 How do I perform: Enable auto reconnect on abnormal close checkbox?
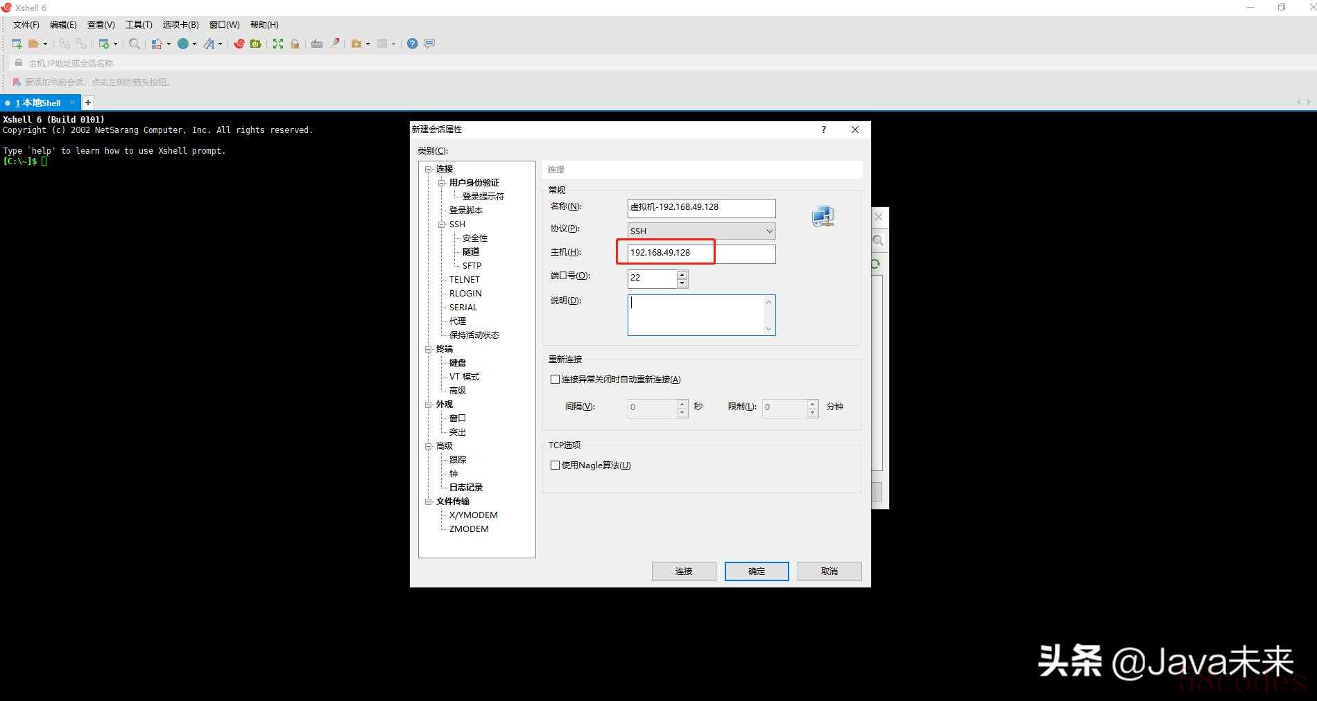555,380
